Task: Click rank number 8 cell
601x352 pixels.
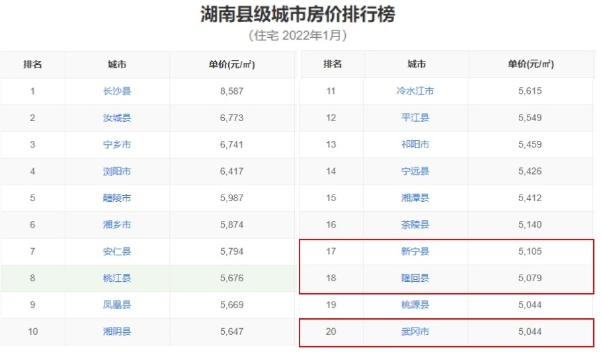Action: tap(32, 278)
